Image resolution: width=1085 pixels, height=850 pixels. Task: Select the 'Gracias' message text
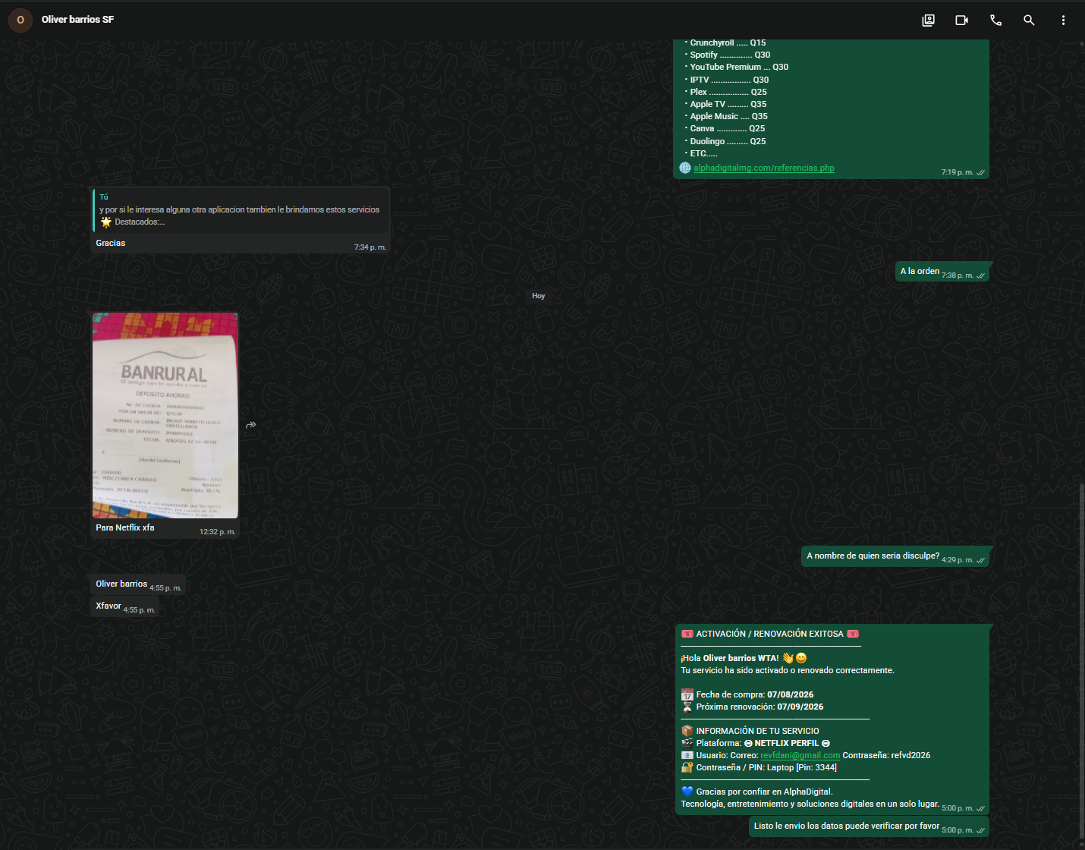(111, 243)
